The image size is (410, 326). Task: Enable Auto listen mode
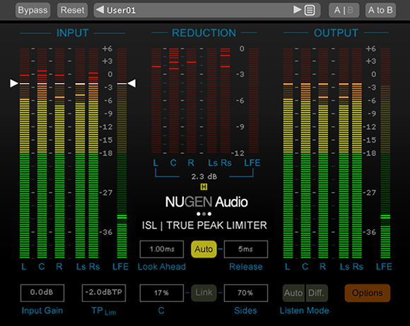tap(293, 293)
